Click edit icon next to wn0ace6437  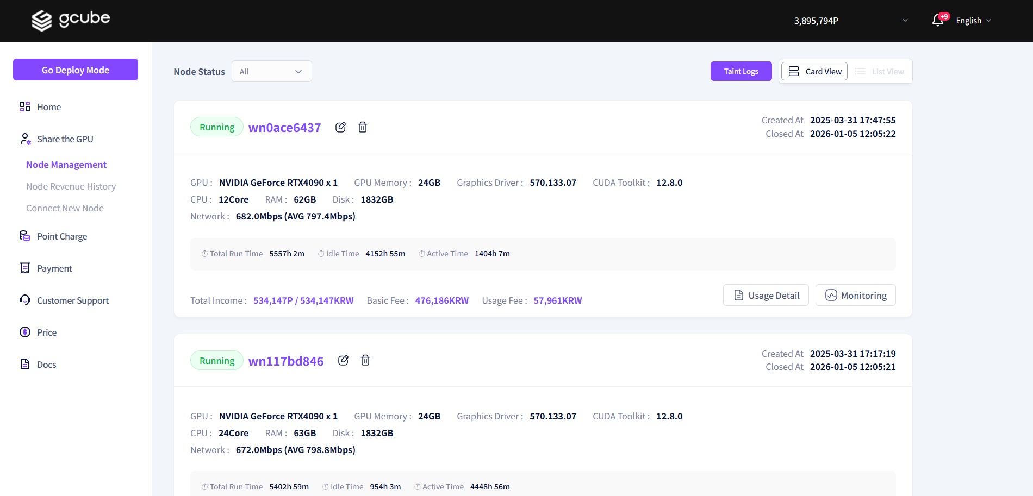pos(340,127)
